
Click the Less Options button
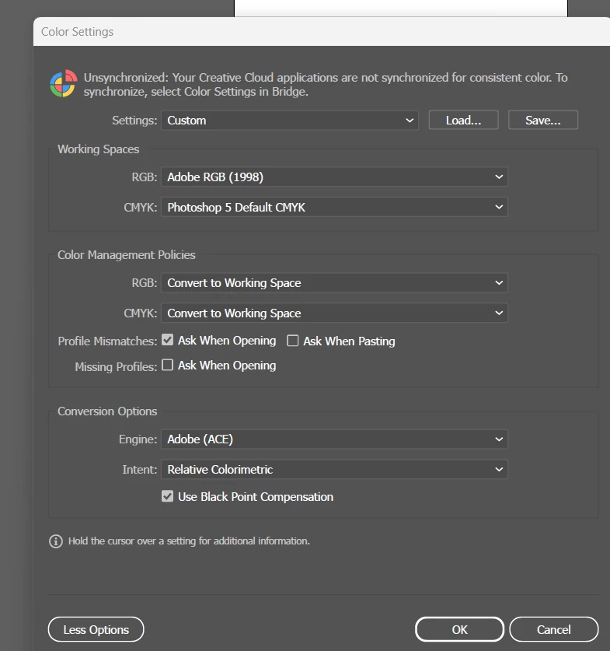96,629
